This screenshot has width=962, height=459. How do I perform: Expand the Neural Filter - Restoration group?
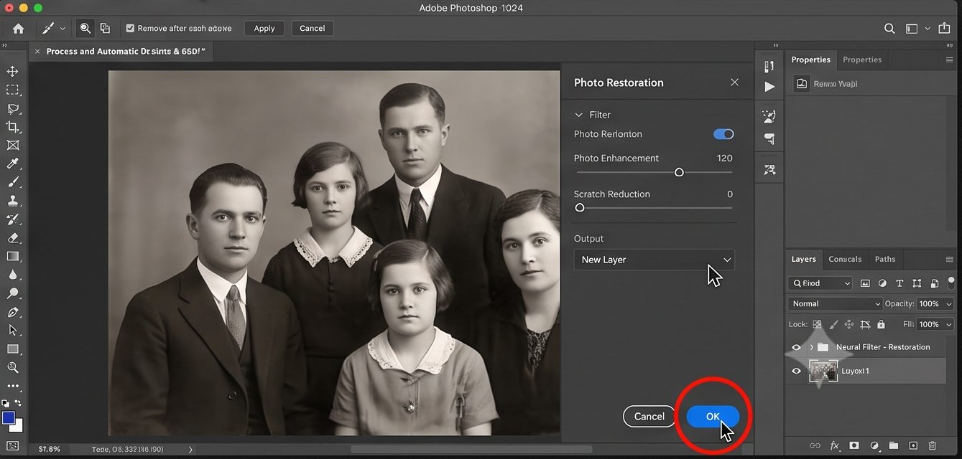tap(812, 347)
